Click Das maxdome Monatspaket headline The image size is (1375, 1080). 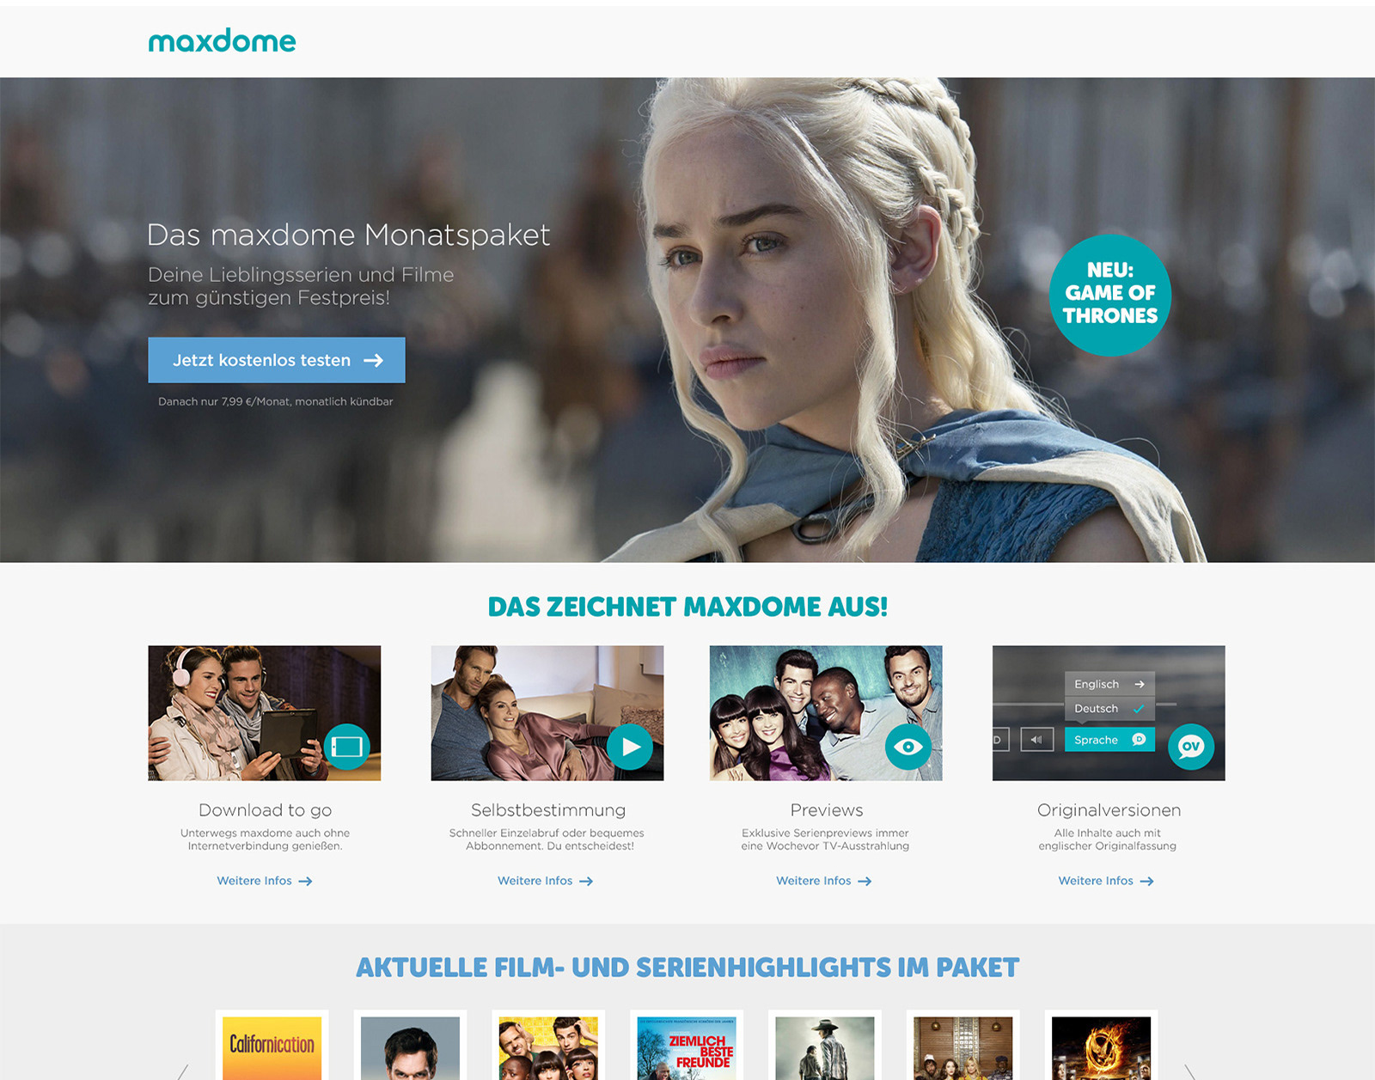click(348, 235)
